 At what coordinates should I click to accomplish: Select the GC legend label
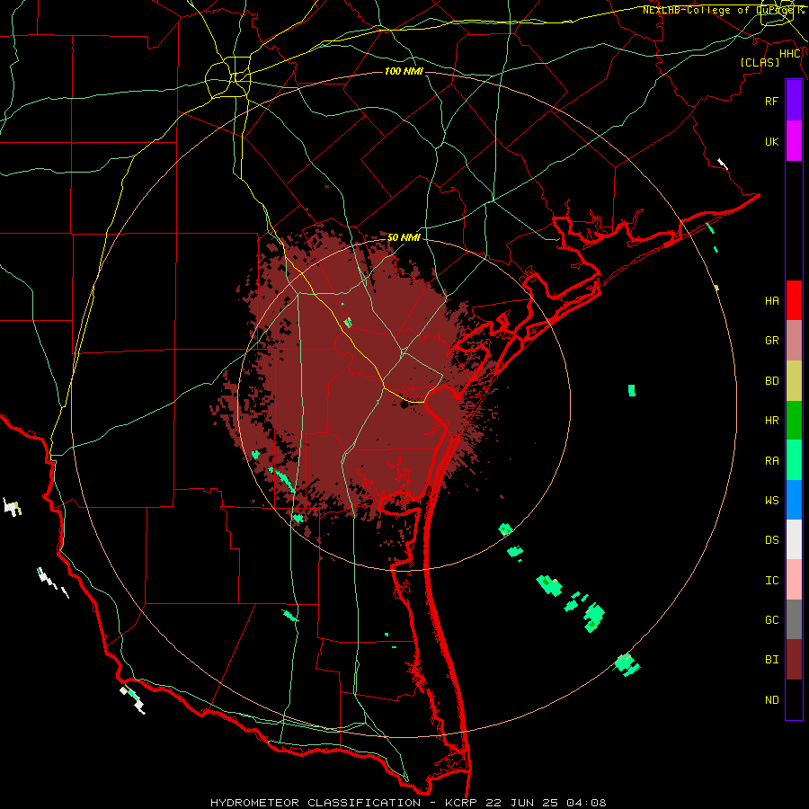[x=771, y=620]
